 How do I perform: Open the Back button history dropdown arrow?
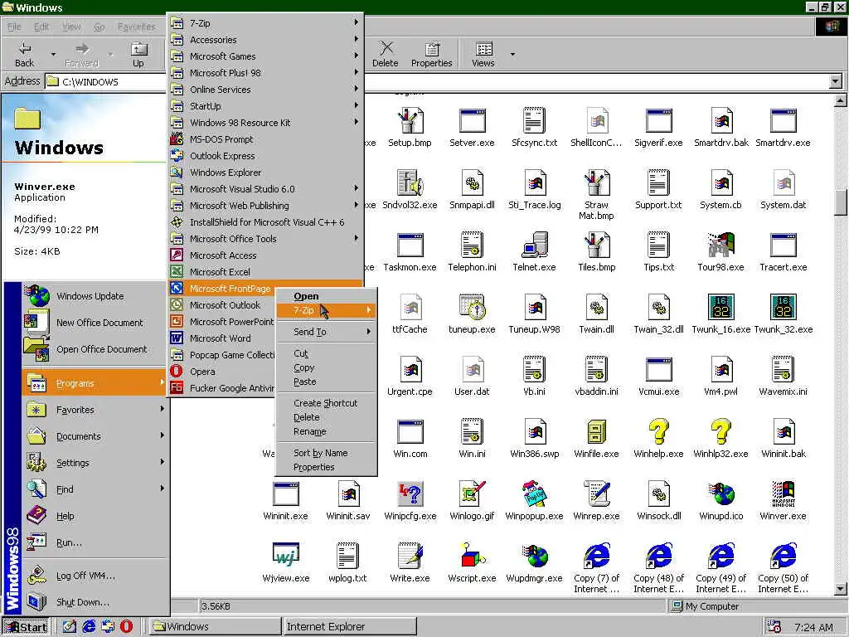coord(53,54)
